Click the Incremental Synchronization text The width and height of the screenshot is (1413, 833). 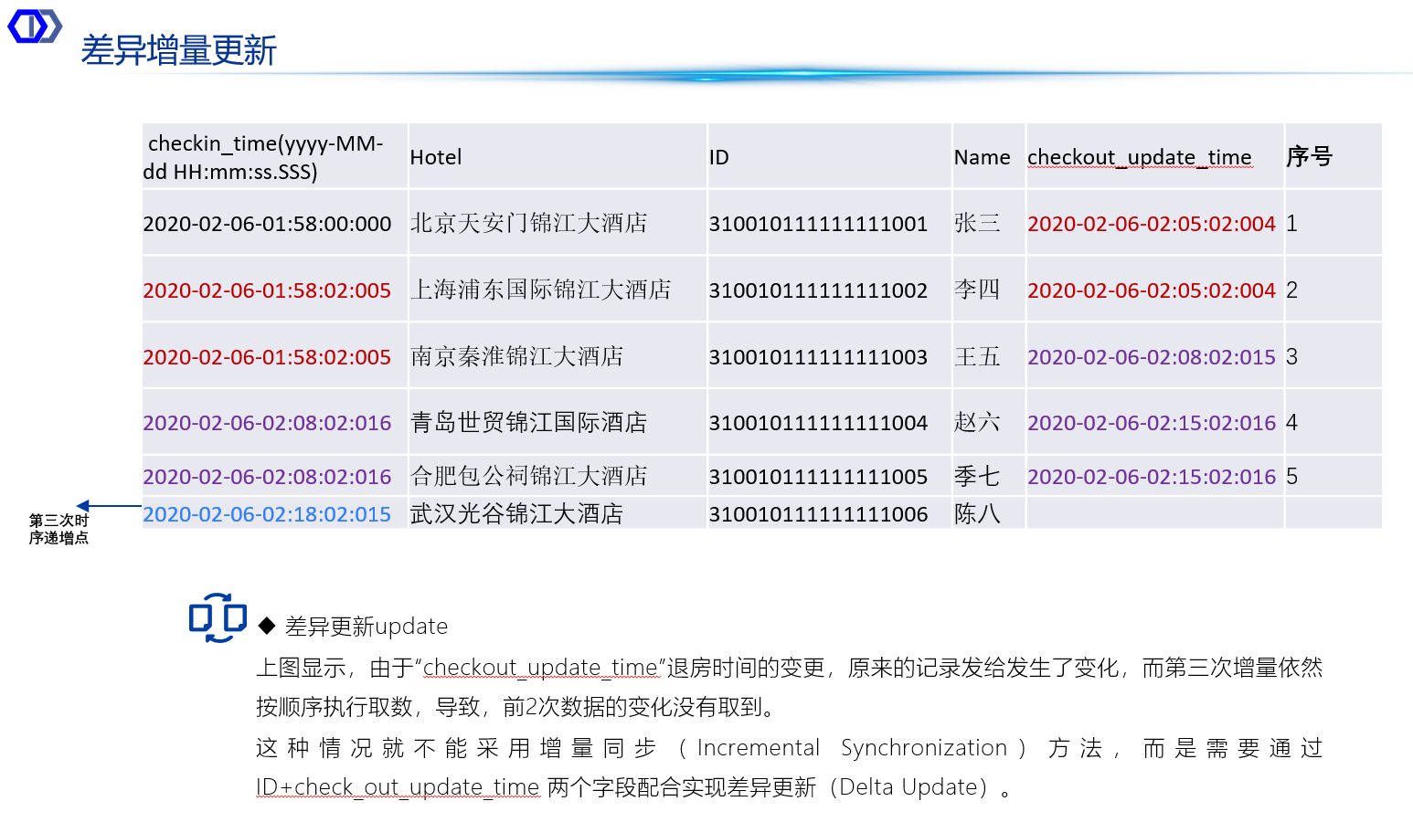[x=851, y=748]
